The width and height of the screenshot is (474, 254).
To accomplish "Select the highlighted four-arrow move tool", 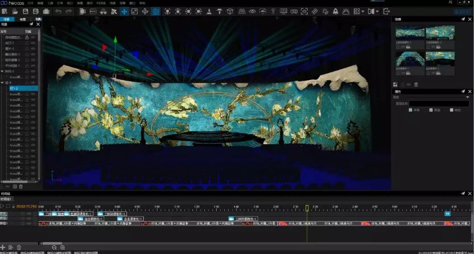I will [x=124, y=11].
